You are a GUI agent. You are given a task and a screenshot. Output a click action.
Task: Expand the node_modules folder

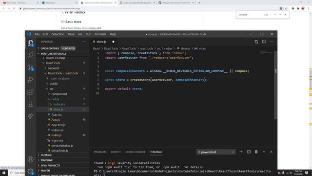pos(59,78)
